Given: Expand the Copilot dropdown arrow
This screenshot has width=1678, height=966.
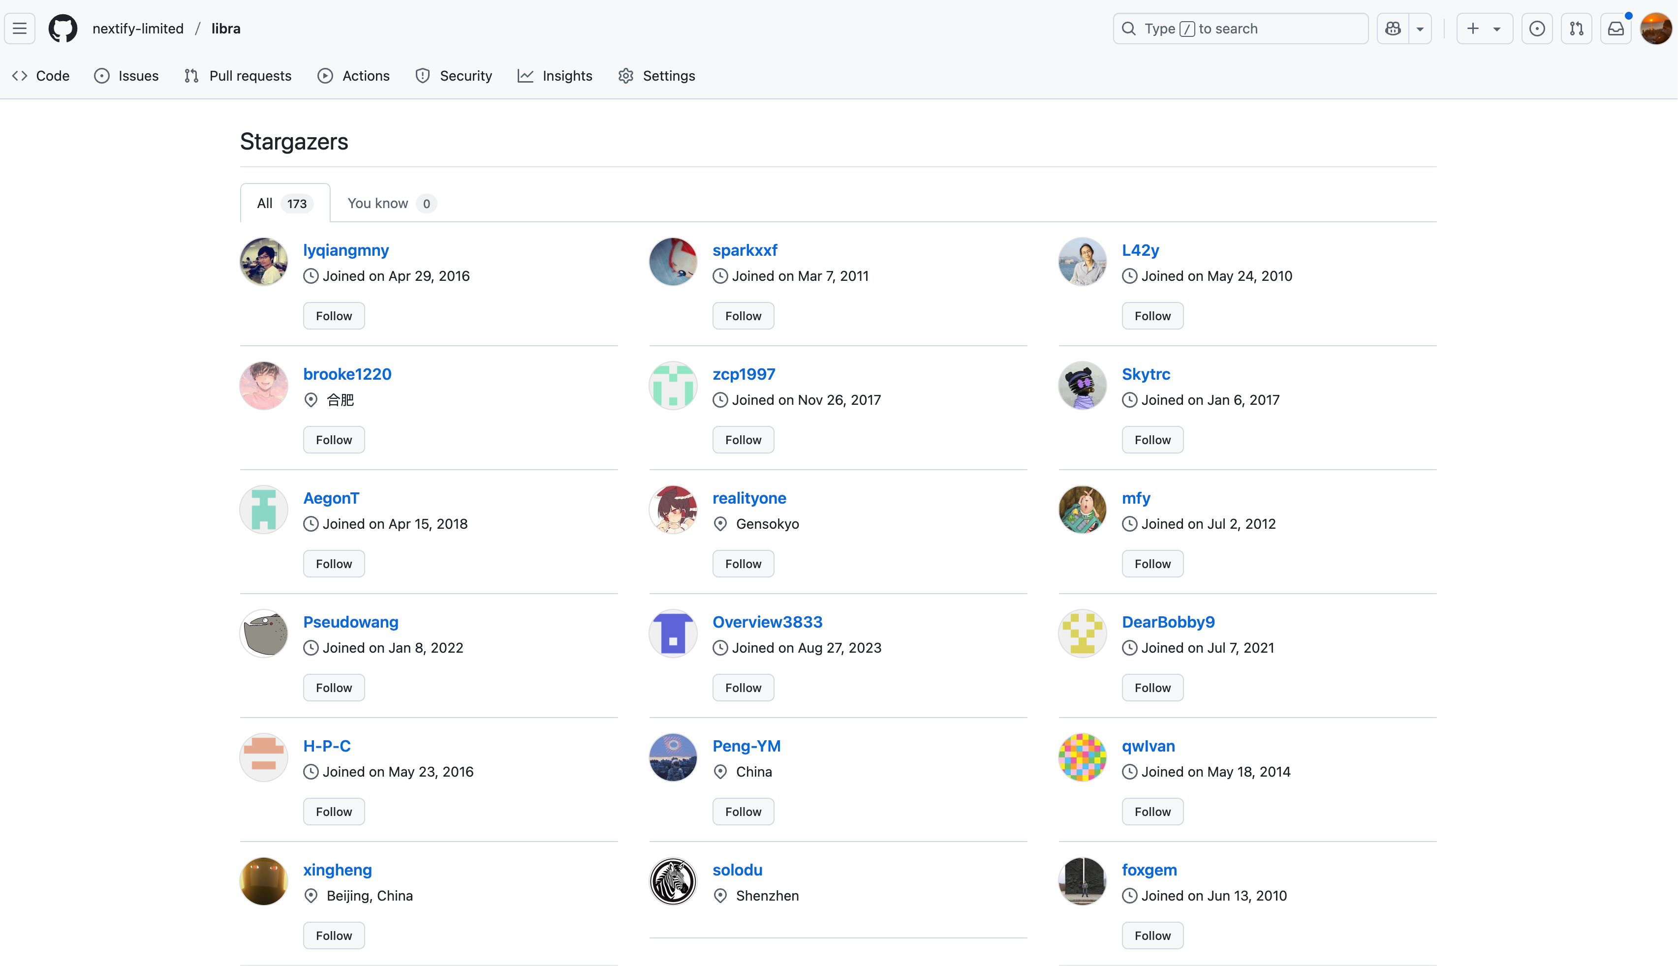Looking at the screenshot, I should (x=1420, y=29).
